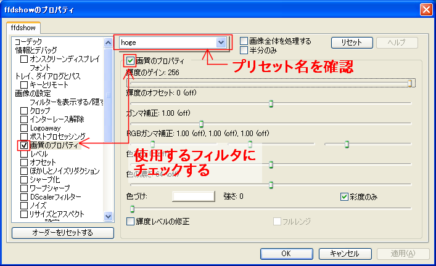This screenshot has height=266, width=436.
Task: Click the ガンマ補正 slider thumb
Action: point(201,124)
